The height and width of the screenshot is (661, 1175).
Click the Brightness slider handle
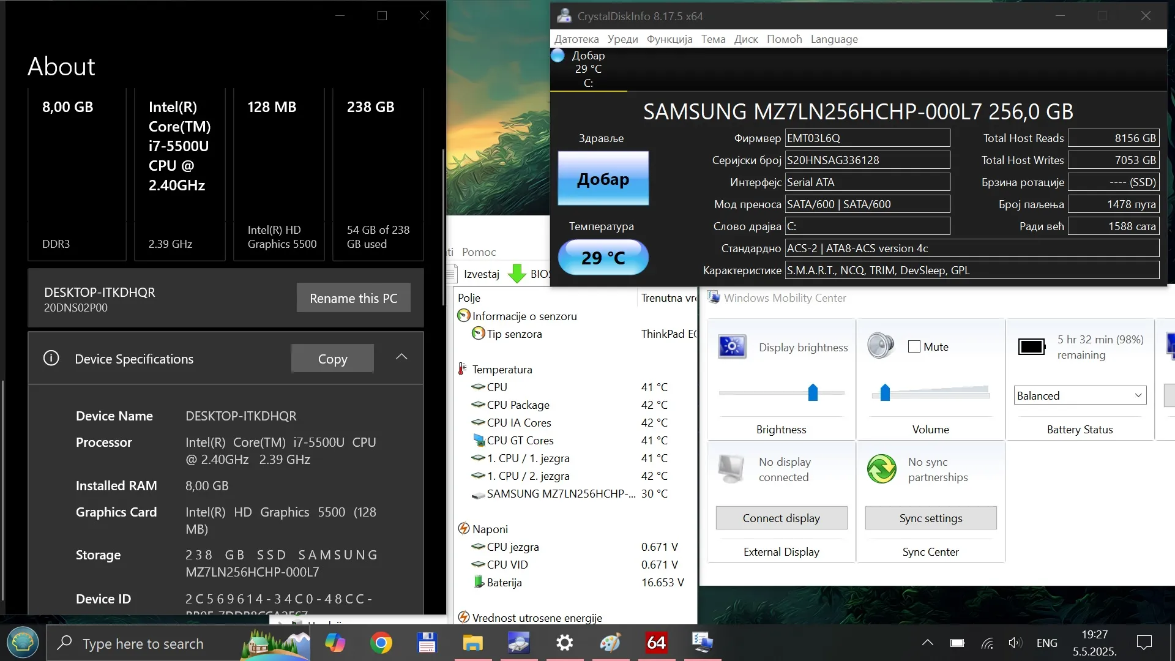(x=813, y=392)
